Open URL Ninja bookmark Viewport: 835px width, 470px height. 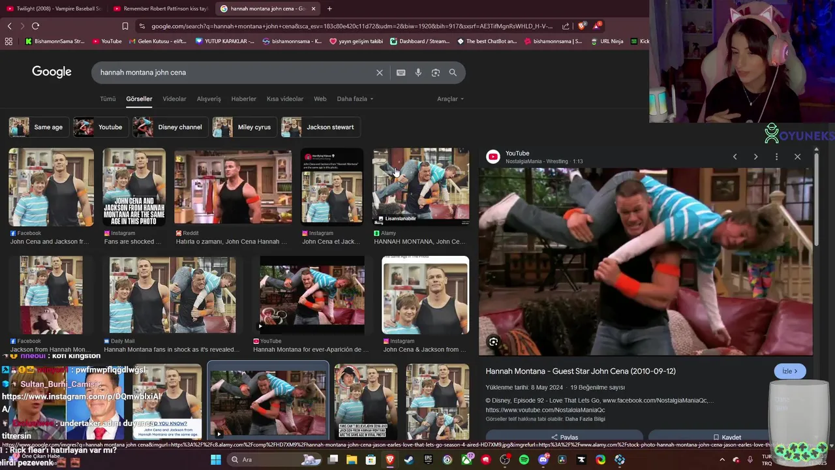[607, 41]
